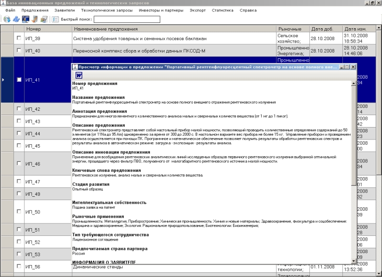Export proposal to Word via W icon
Screen dimensions: 382x277
click(x=79, y=75)
